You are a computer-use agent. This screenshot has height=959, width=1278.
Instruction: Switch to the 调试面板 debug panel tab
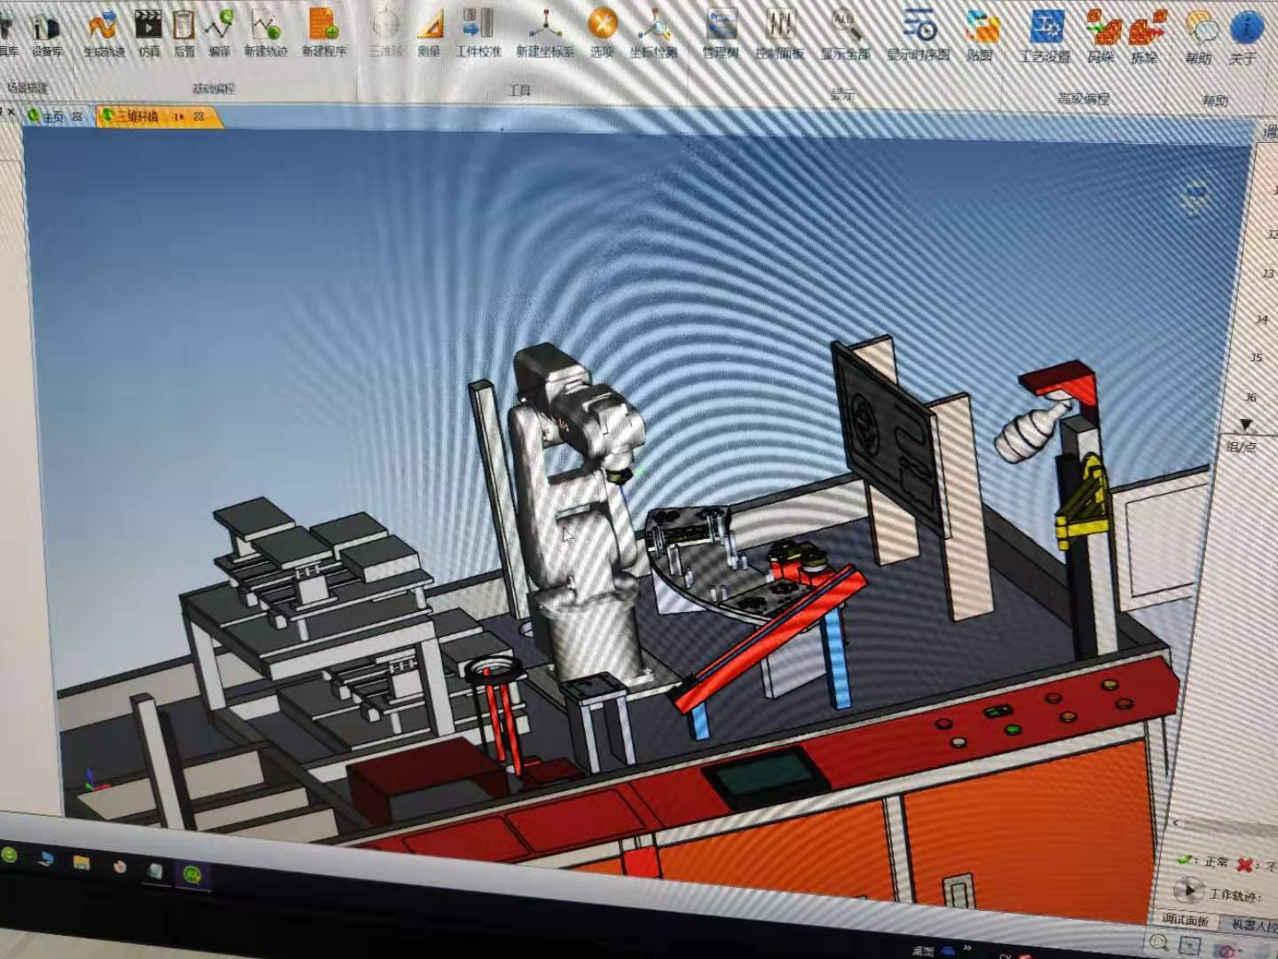[x=1187, y=919]
